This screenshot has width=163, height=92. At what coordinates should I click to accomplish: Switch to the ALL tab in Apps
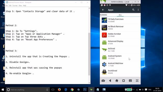tap(120, 15)
